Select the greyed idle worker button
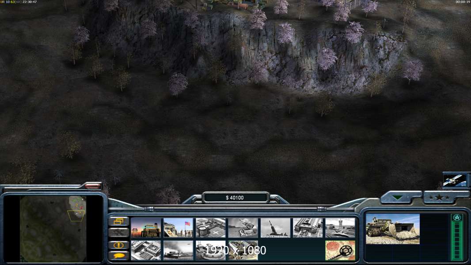The image size is (471, 265). 119,232
